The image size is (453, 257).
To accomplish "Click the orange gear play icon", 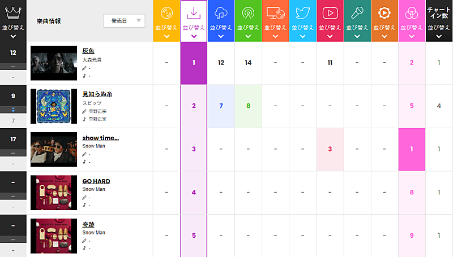I will (384, 13).
